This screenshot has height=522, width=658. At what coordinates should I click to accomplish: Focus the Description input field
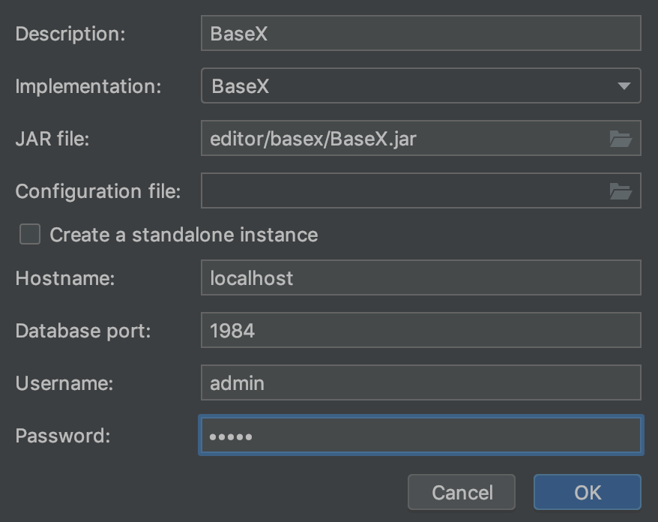click(421, 33)
